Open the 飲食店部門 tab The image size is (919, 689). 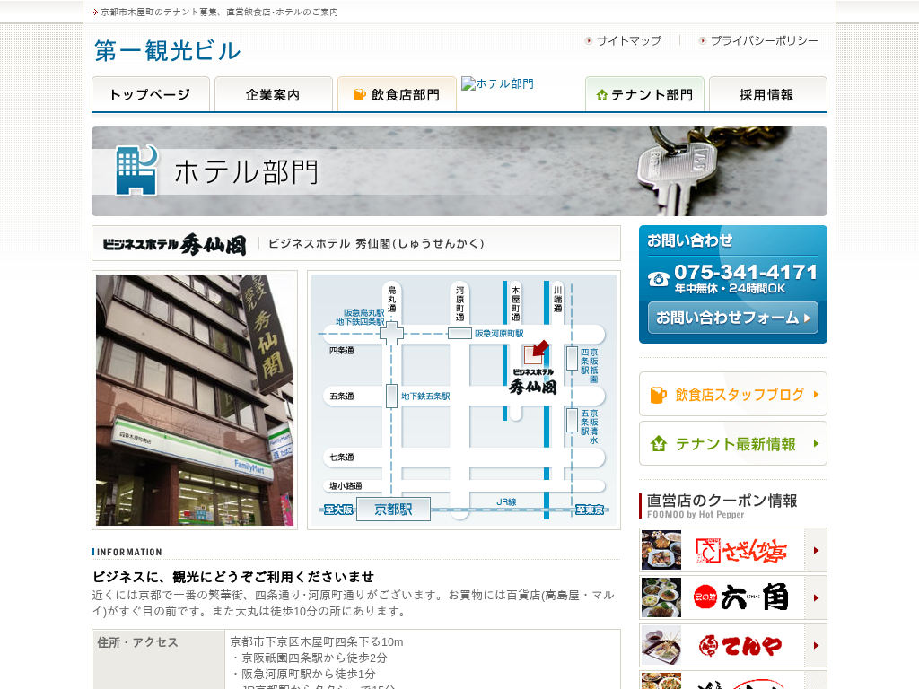[x=397, y=94]
